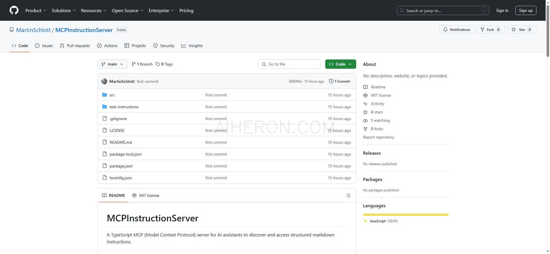Click the yellow JavaScript language bar
The width and height of the screenshot is (550, 254).
(406, 215)
